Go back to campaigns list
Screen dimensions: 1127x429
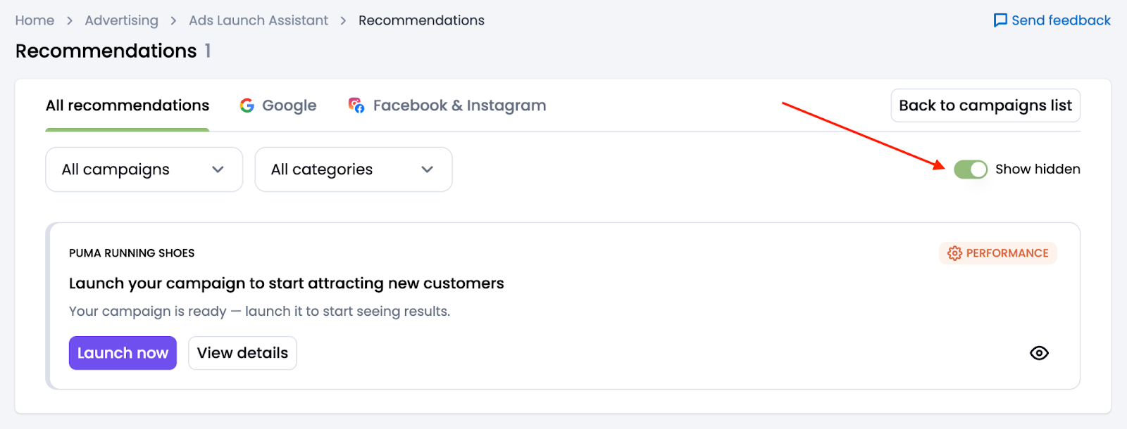(x=985, y=105)
